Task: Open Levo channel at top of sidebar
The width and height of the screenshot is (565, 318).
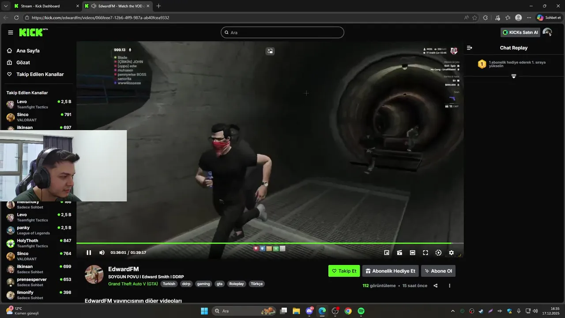Action: pos(38,104)
